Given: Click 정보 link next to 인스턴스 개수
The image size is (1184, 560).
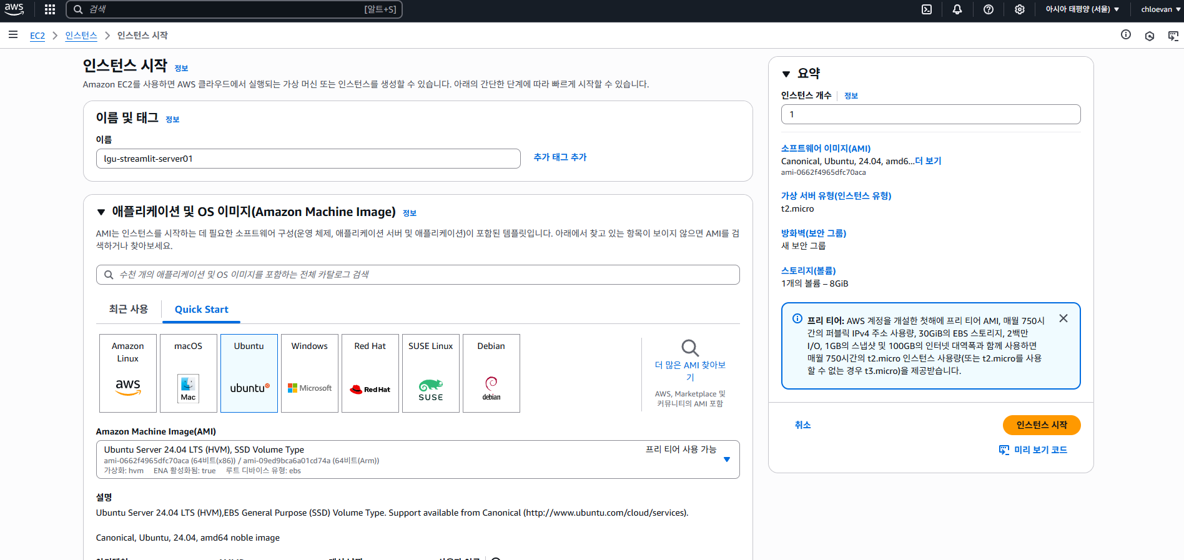Looking at the screenshot, I should tap(851, 96).
